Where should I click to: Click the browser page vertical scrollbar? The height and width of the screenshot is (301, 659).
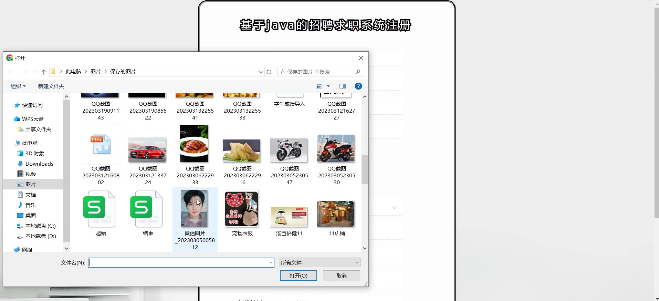tap(656, 113)
